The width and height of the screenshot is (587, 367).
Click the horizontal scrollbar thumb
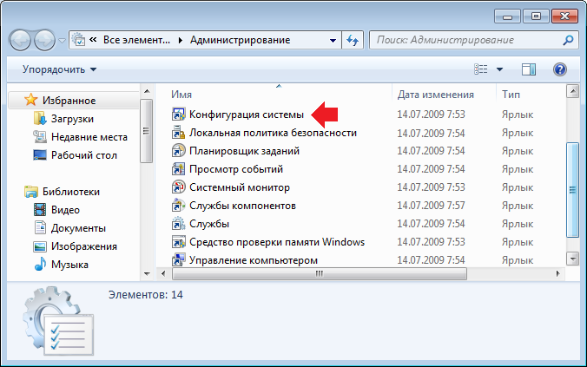coord(320,273)
